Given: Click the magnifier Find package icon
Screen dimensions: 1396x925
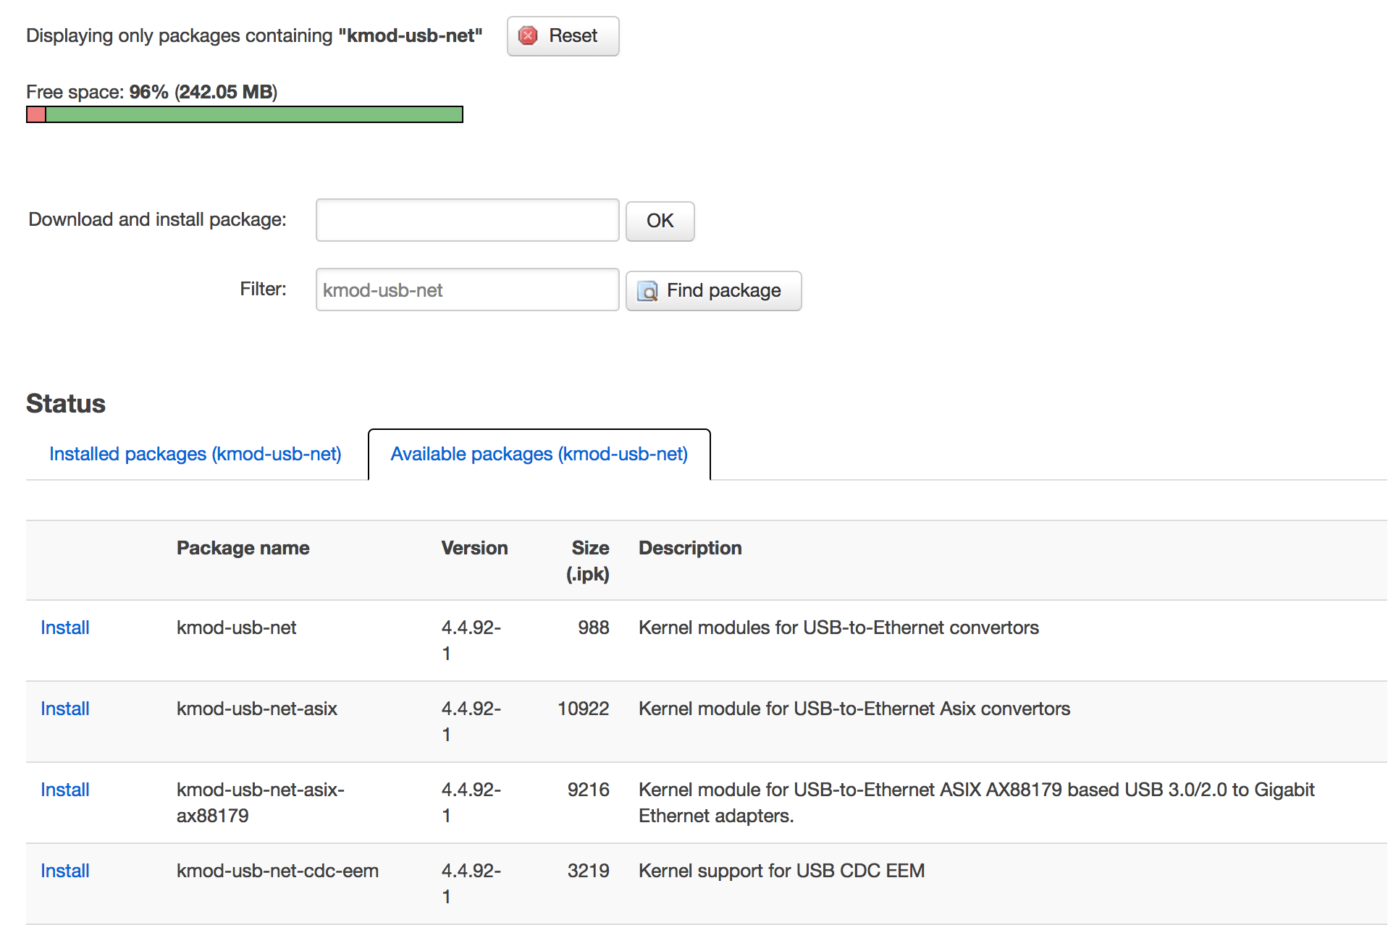Looking at the screenshot, I should pyautogui.click(x=647, y=291).
